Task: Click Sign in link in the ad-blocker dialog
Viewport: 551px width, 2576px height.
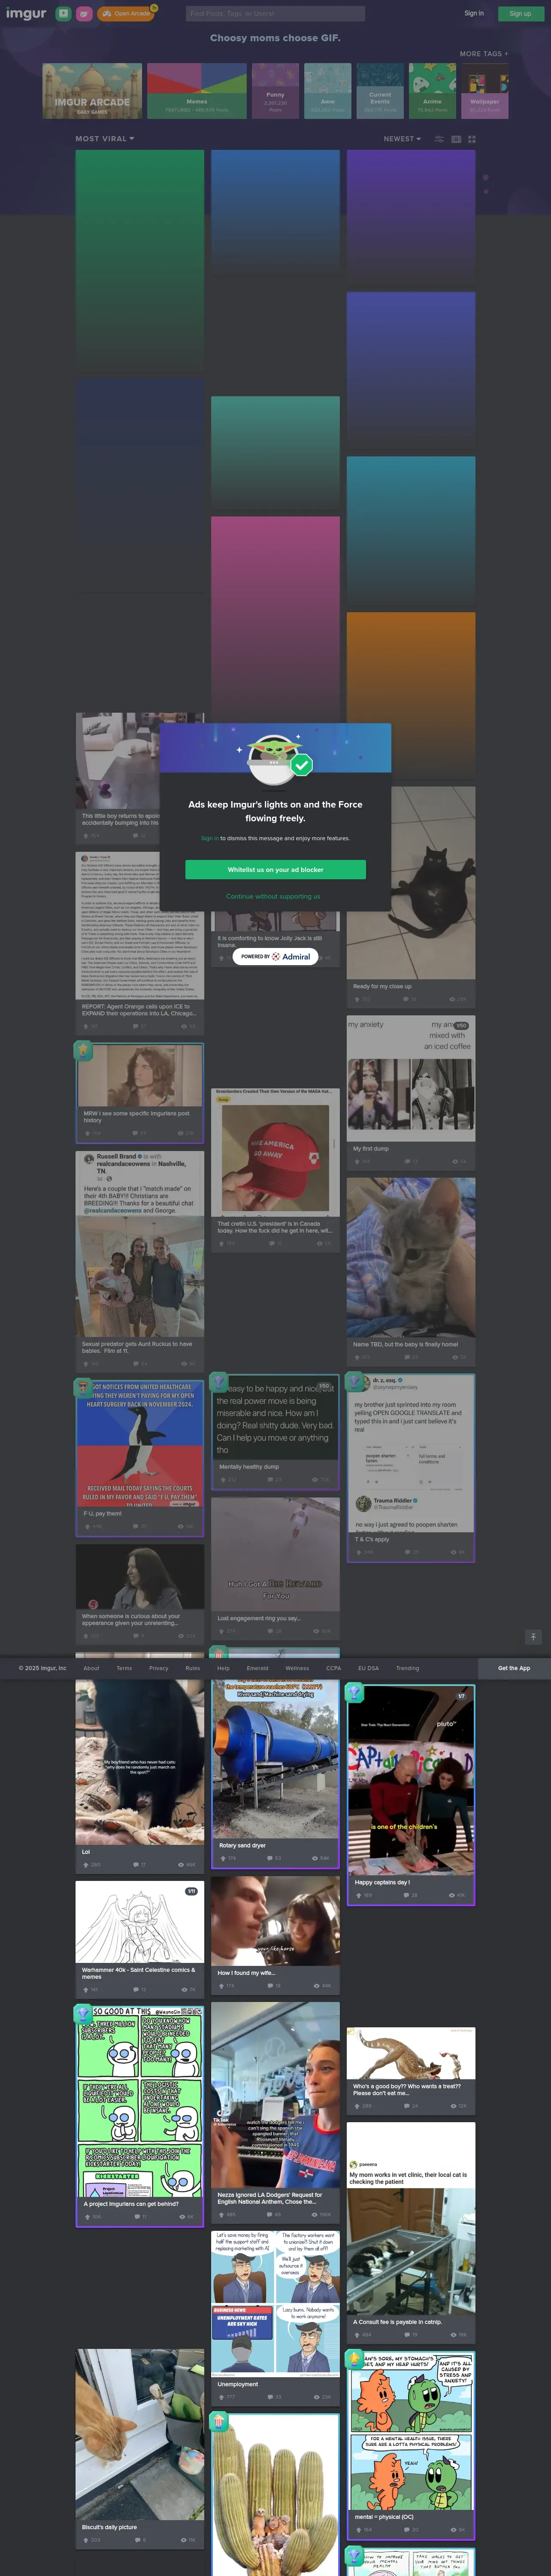Action: click(209, 838)
